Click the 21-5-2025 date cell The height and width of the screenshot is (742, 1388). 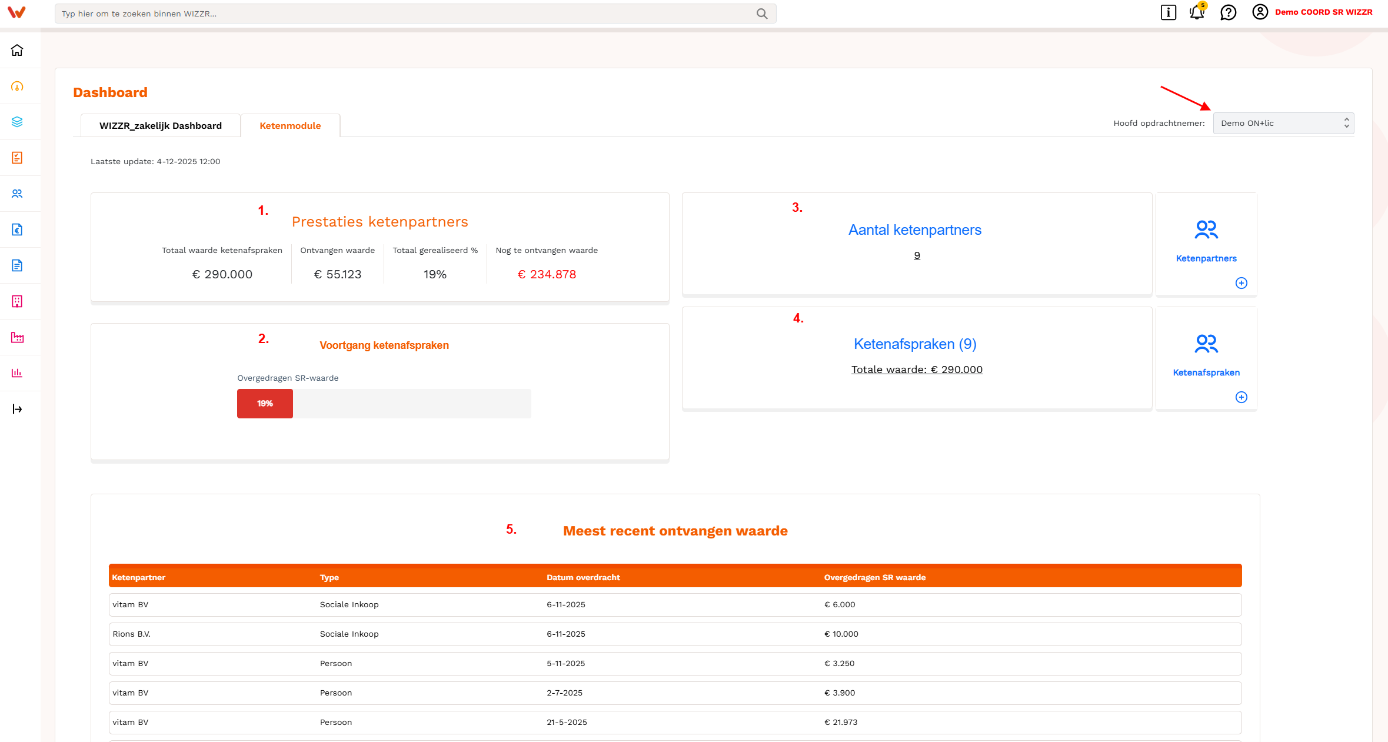coord(567,723)
